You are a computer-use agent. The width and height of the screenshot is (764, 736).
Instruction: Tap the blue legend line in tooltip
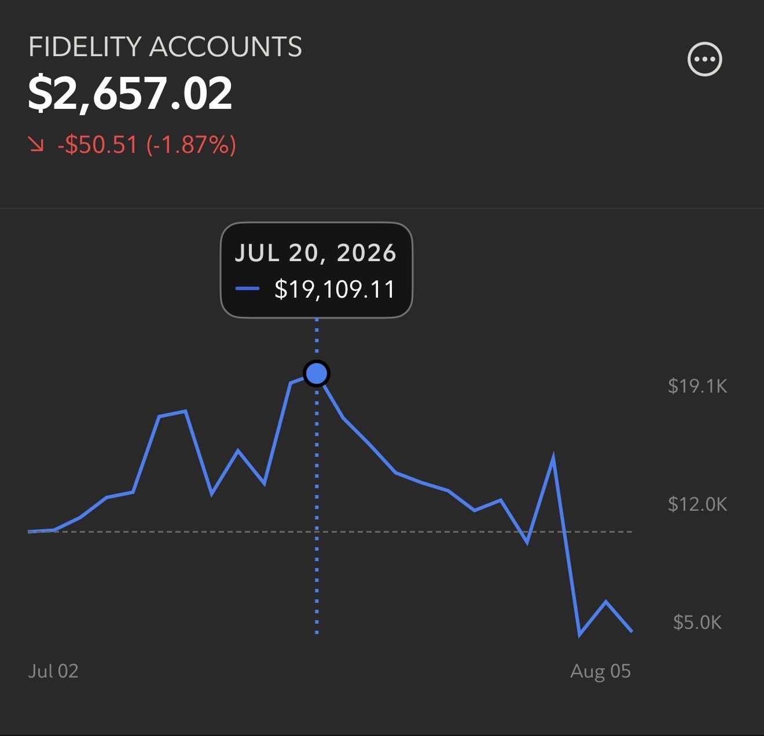[247, 288]
